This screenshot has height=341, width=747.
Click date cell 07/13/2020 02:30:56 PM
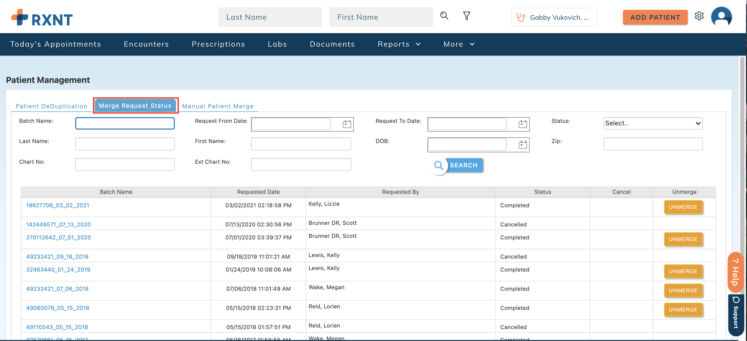[x=258, y=224]
